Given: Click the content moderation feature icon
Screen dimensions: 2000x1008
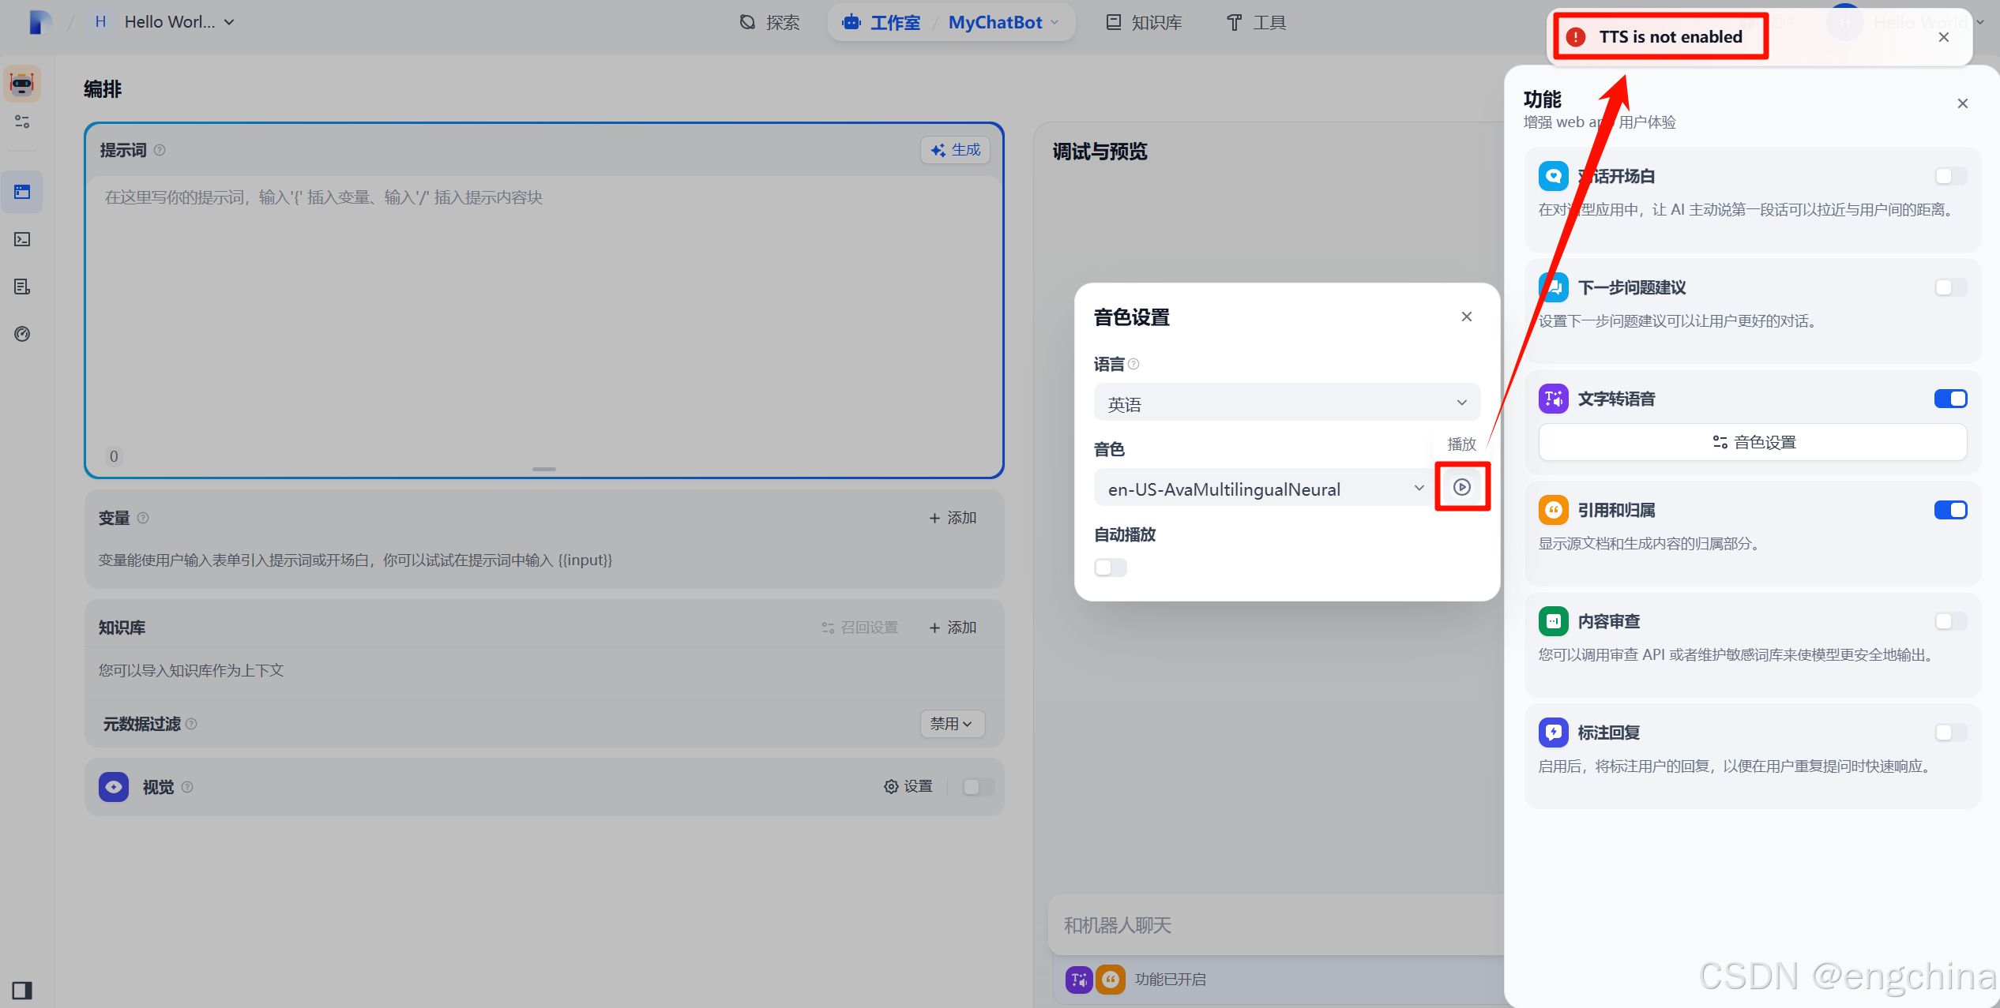Looking at the screenshot, I should (1553, 621).
